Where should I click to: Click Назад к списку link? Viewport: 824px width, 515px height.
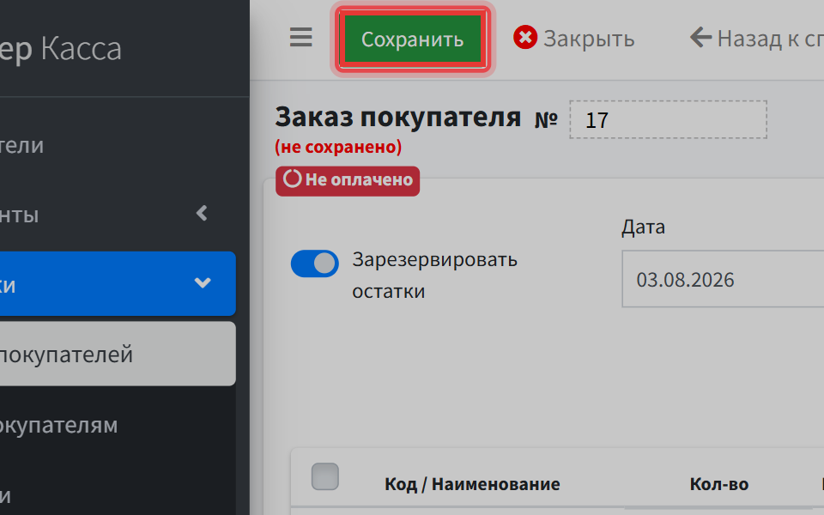coord(757,38)
